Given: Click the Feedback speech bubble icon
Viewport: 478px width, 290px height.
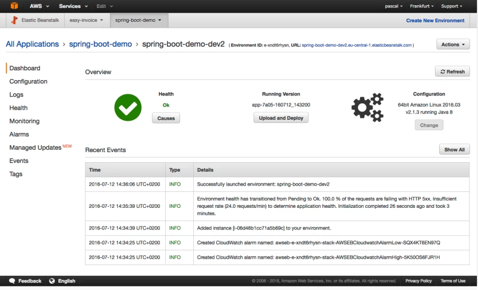Looking at the screenshot, I should pos(12,281).
